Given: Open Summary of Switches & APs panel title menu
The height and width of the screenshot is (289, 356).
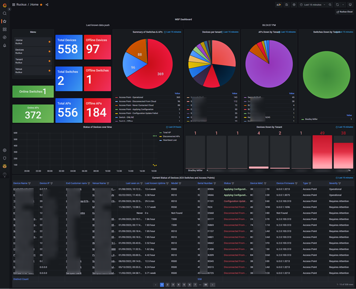Looking at the screenshot, I should pyautogui.click(x=148, y=32).
